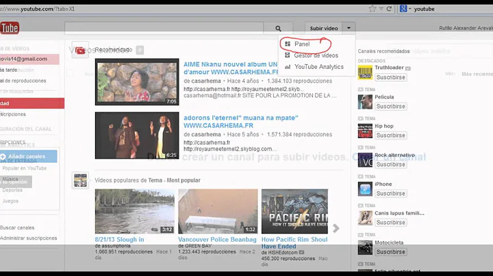493x276 pixels.
Task: Select Gestor de vídeos menu entry
Action: point(316,55)
